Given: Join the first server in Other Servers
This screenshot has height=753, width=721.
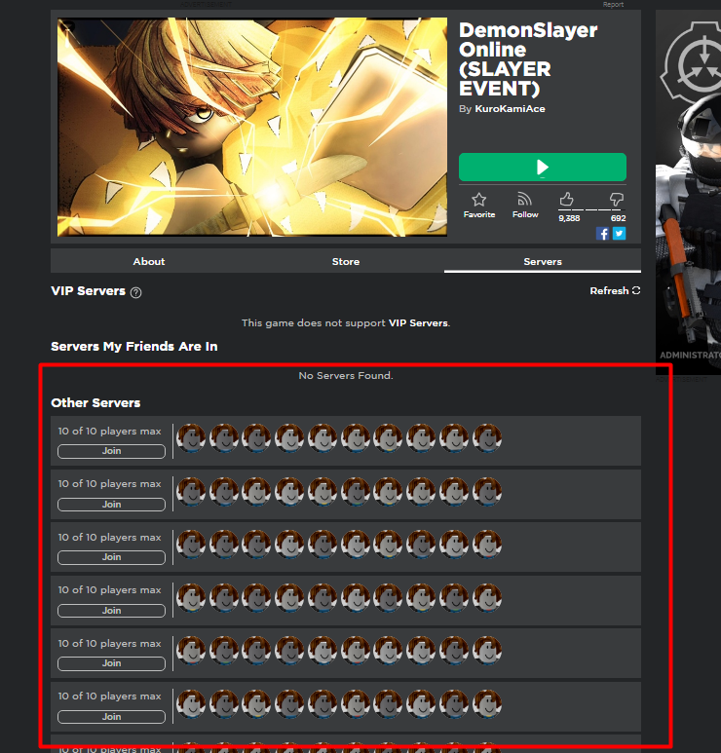Looking at the screenshot, I should (x=111, y=451).
